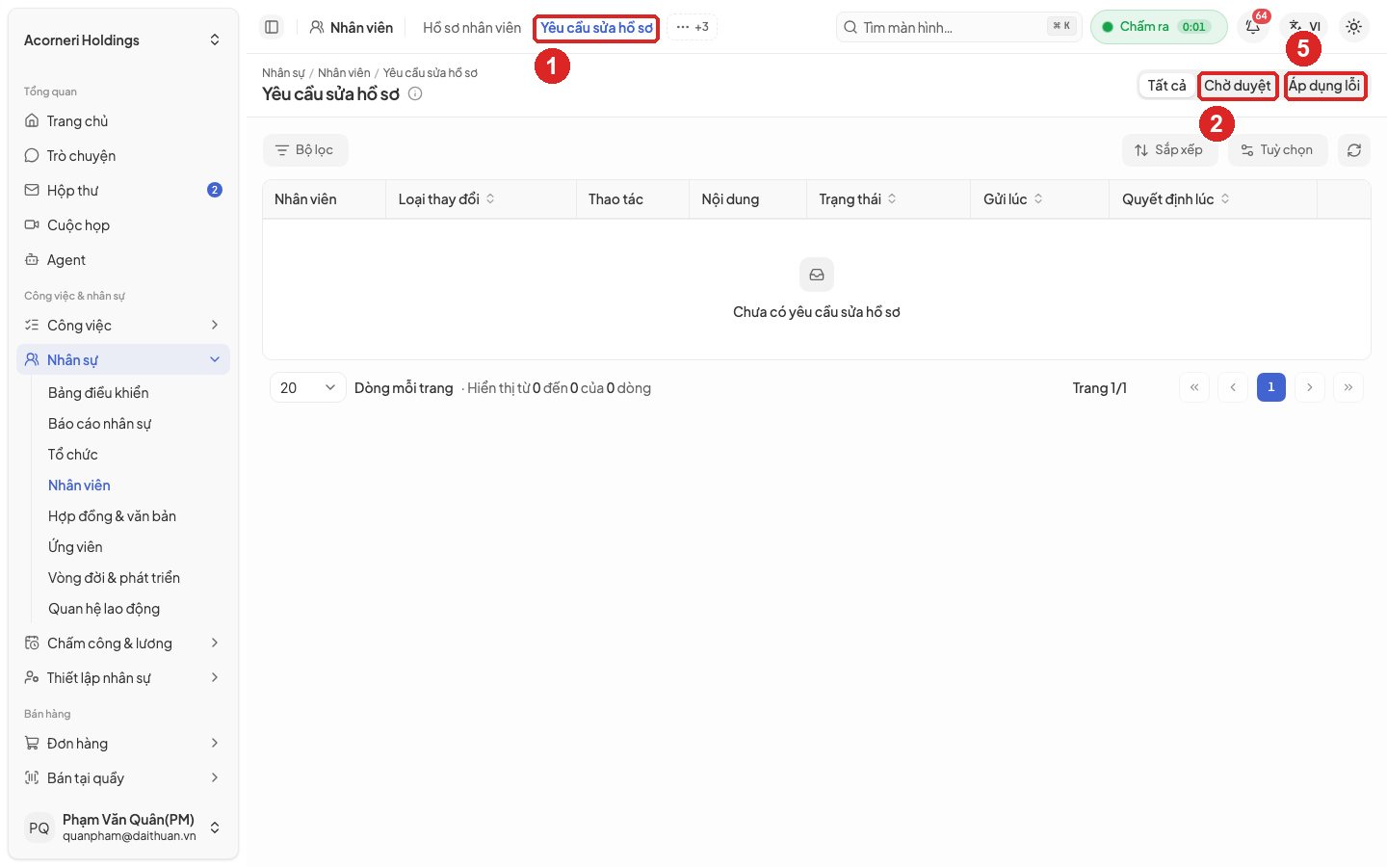Open rows per page dropdown

point(308,387)
